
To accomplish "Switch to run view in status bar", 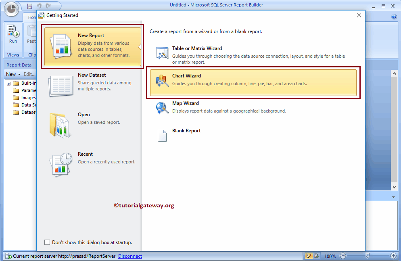I will point(317,256).
